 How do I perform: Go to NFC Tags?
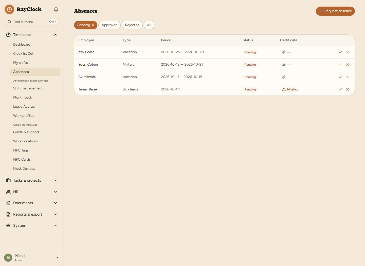click(x=35, y=150)
